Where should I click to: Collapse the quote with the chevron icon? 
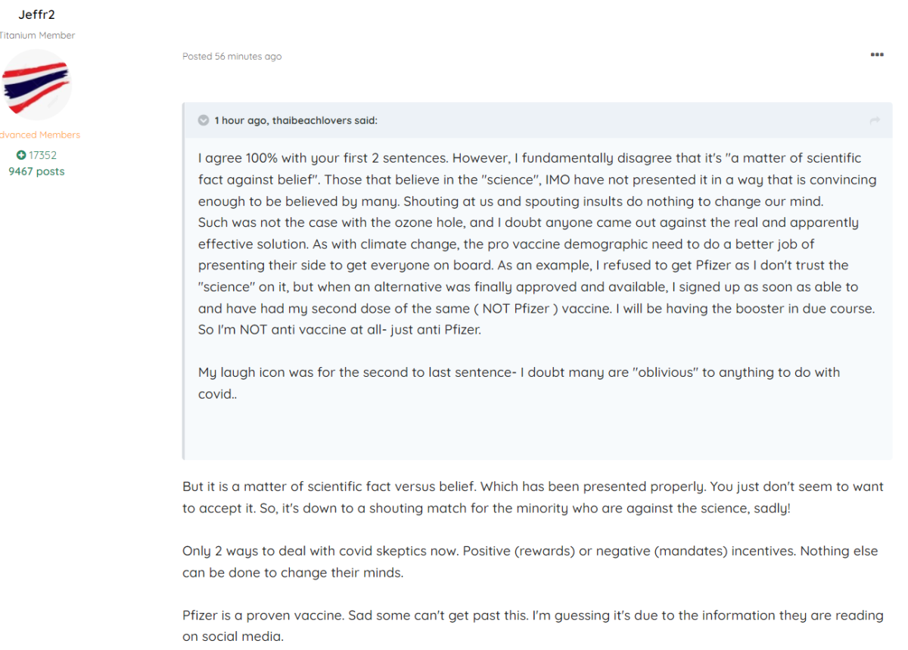coord(204,120)
